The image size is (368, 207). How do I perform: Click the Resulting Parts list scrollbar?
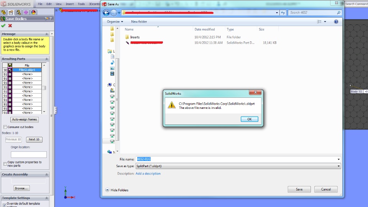pyautogui.click(x=44, y=88)
